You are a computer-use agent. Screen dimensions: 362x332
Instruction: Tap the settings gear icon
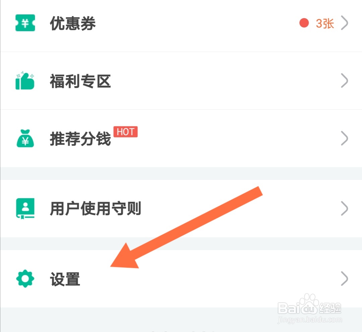pyautogui.click(x=25, y=279)
